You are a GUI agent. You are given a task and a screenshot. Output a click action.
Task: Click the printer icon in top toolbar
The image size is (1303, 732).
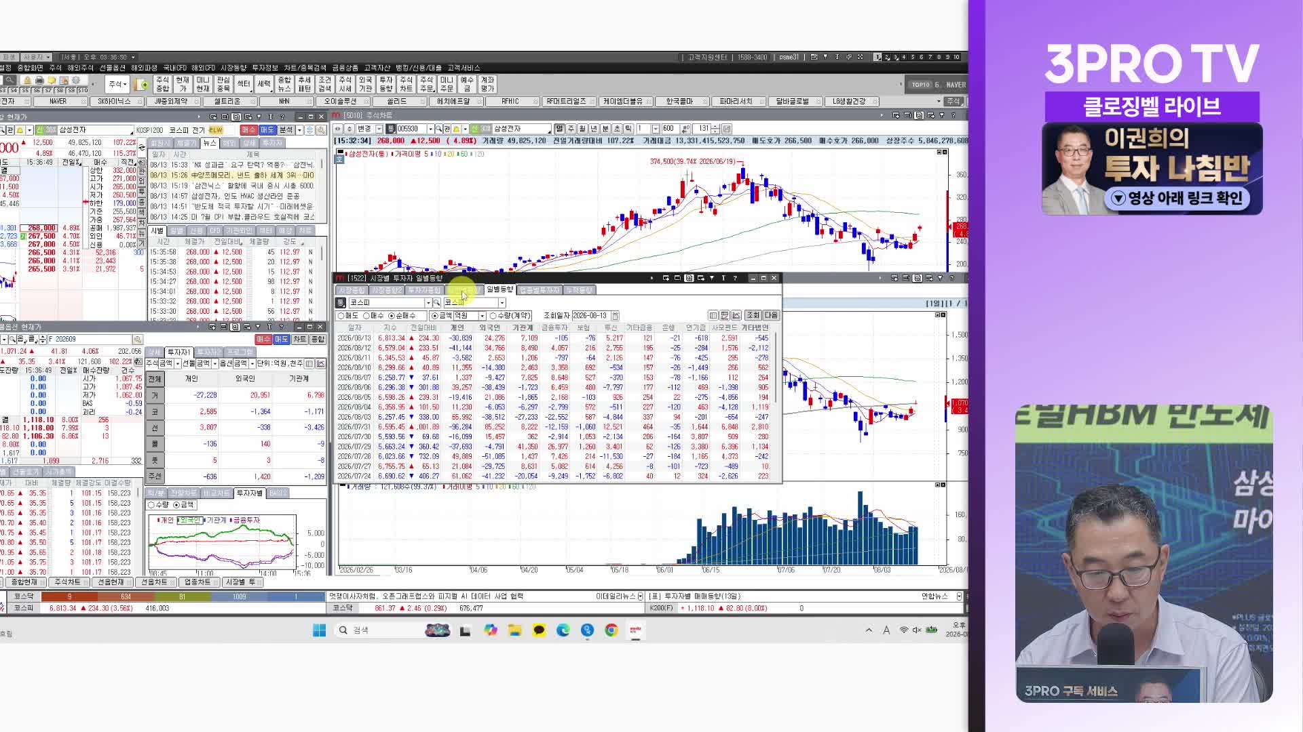39,80
